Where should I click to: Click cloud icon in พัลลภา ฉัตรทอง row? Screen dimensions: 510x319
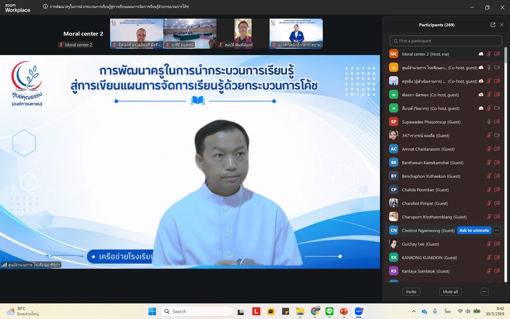coord(481,95)
